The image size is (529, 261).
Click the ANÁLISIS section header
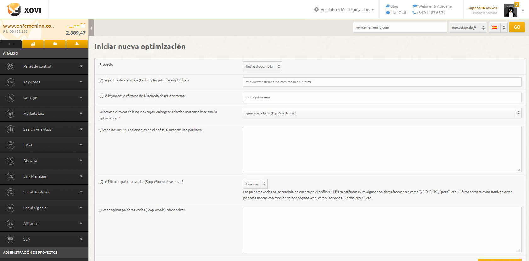(10, 53)
